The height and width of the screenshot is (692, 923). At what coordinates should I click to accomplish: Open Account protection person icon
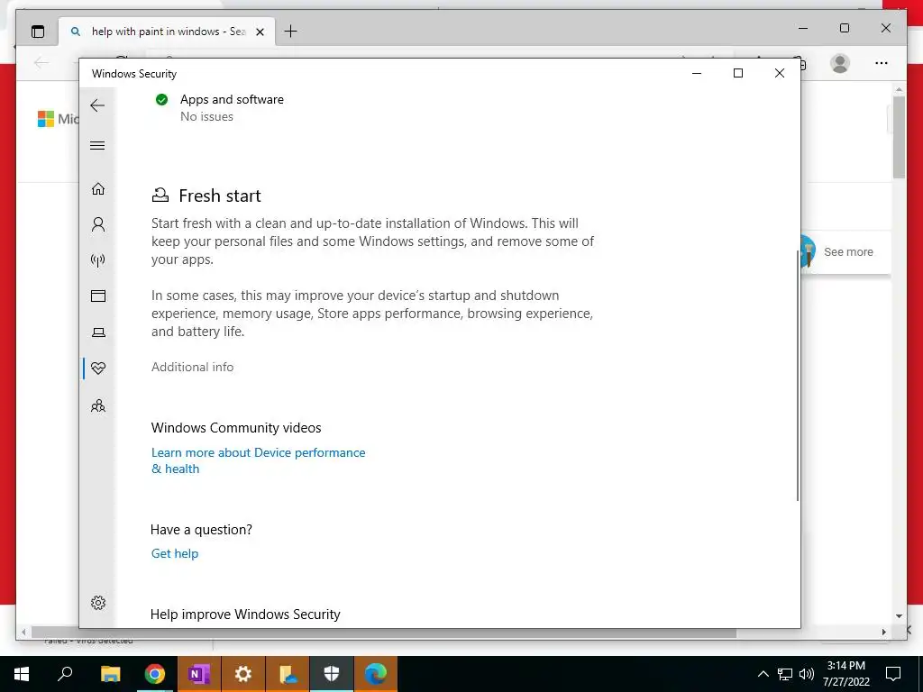tap(98, 224)
